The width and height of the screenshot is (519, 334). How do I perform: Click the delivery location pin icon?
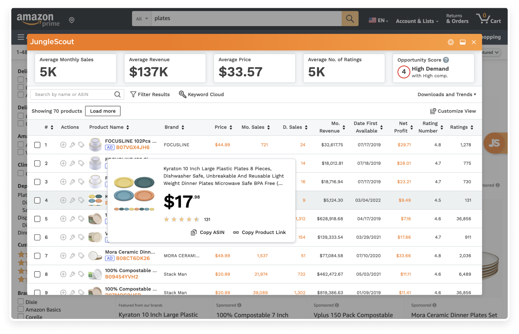click(x=72, y=20)
